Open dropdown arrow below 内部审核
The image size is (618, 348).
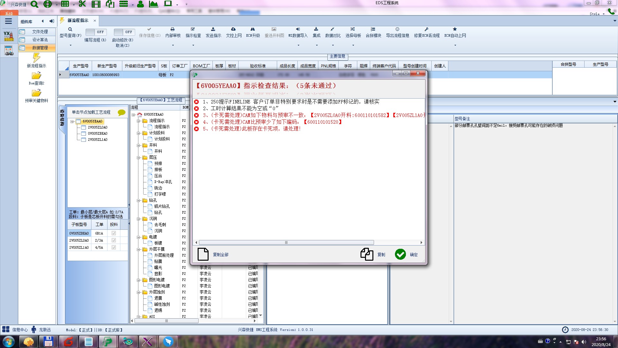click(x=173, y=45)
